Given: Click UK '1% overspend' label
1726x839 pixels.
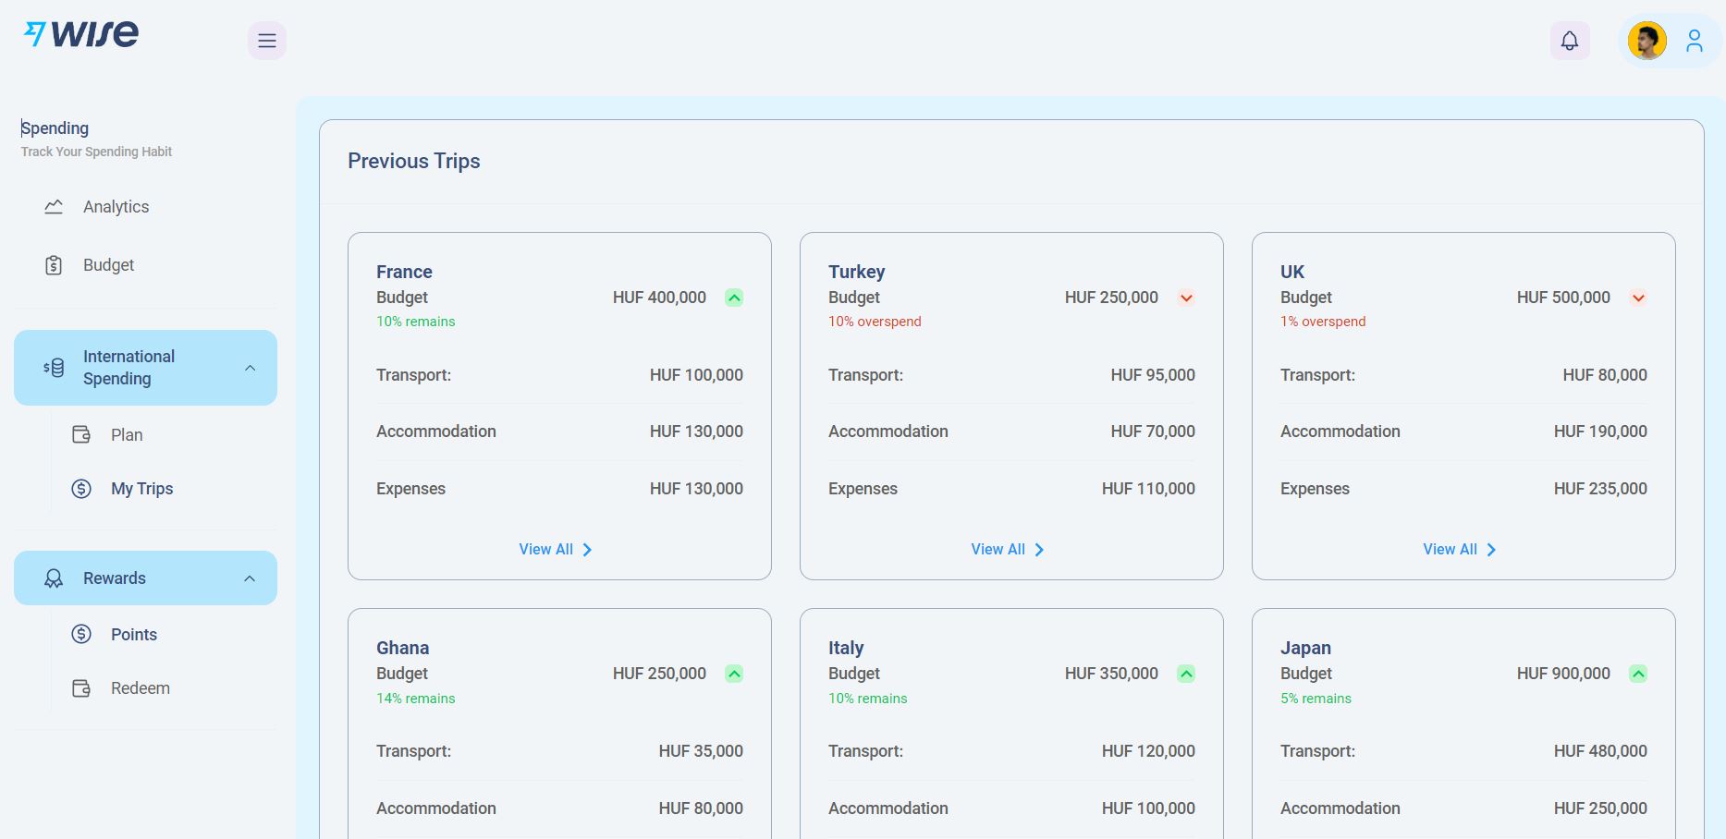Looking at the screenshot, I should pyautogui.click(x=1323, y=322).
